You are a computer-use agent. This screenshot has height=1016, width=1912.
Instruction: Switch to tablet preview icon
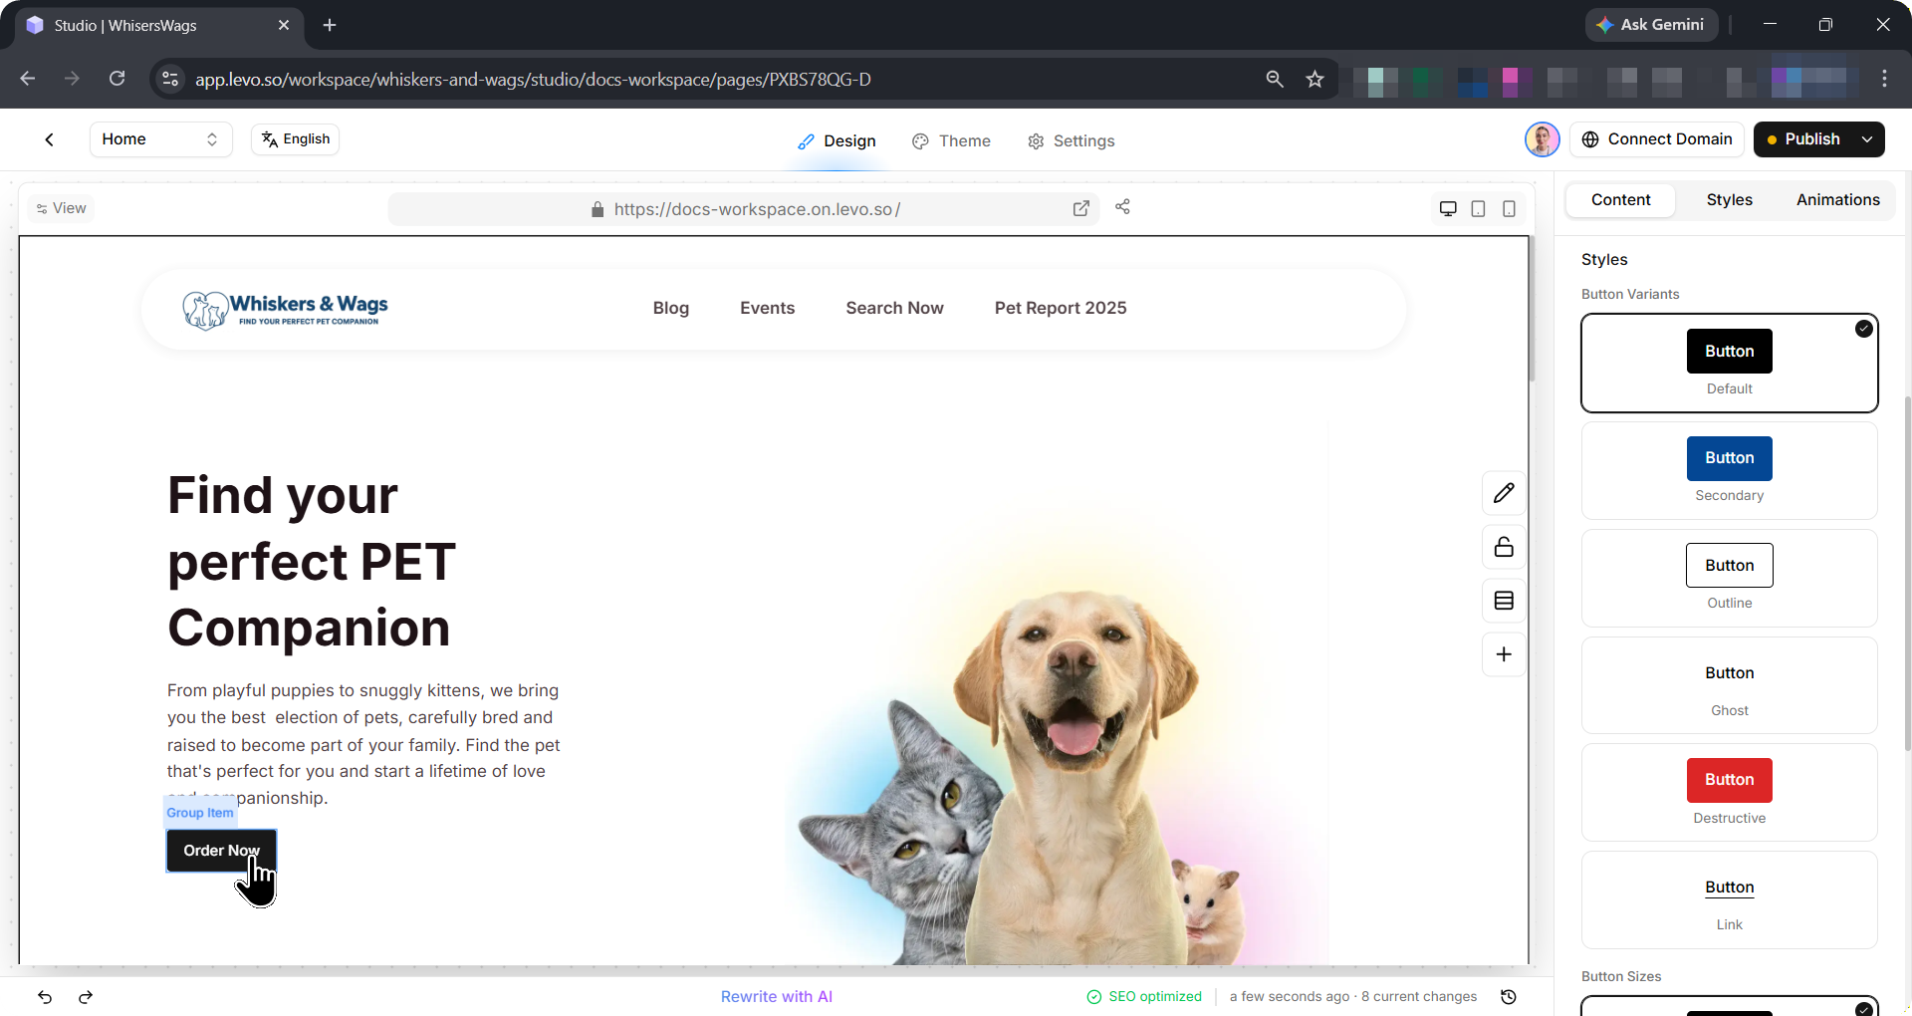click(x=1479, y=208)
